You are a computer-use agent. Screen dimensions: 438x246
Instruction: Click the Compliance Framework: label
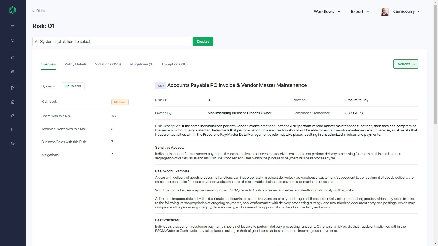312,113
